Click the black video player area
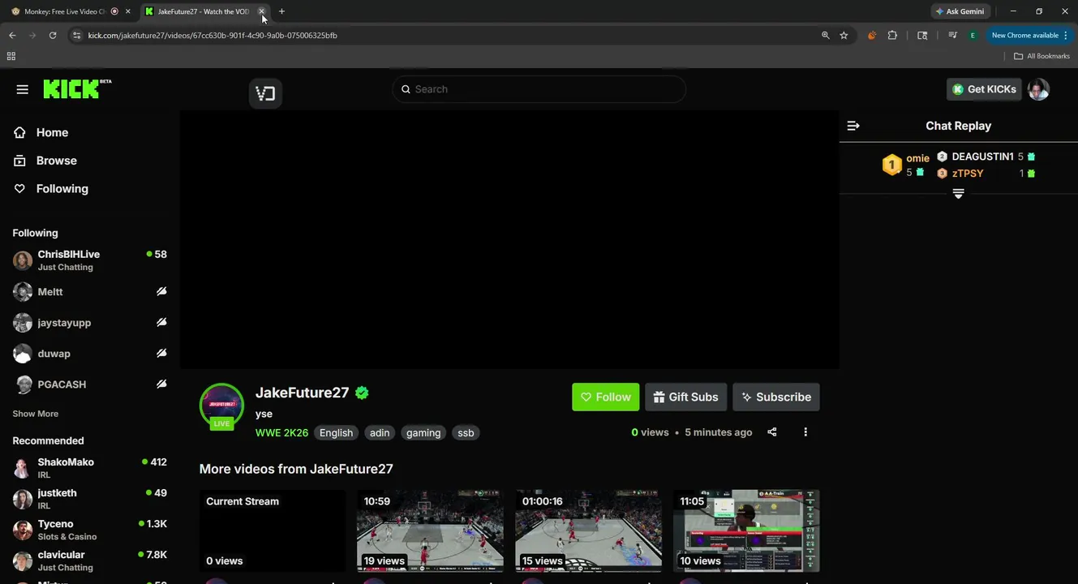The height and width of the screenshot is (584, 1078). tap(509, 240)
